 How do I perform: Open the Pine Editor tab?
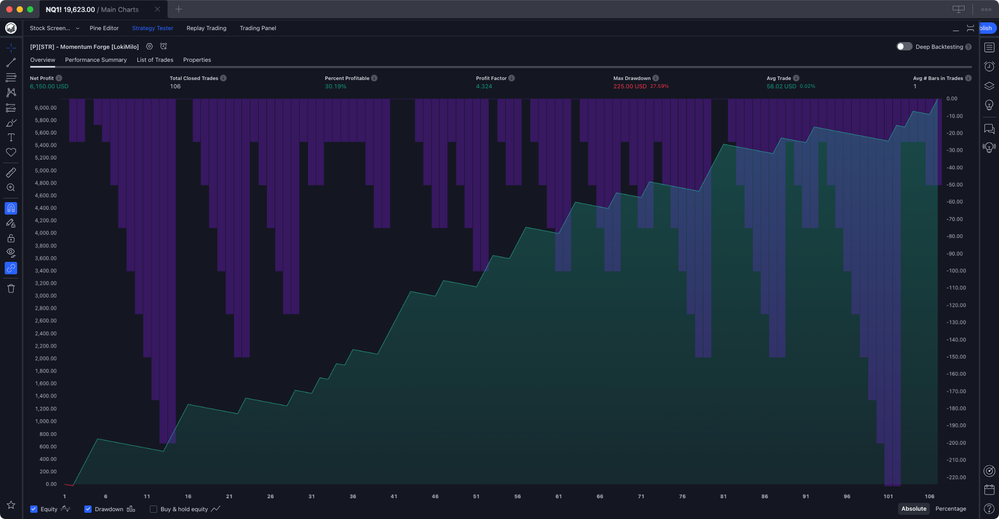[x=104, y=28]
